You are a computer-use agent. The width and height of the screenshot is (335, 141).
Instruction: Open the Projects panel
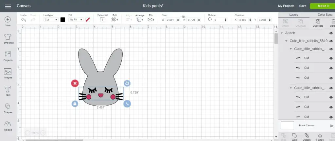click(x=8, y=56)
